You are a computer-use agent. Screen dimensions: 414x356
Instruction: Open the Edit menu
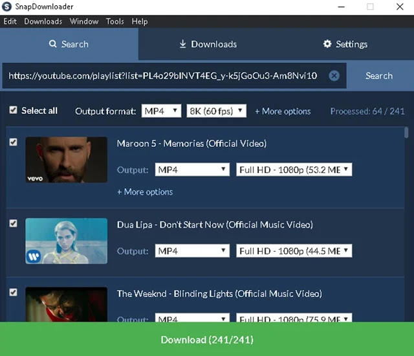click(10, 21)
